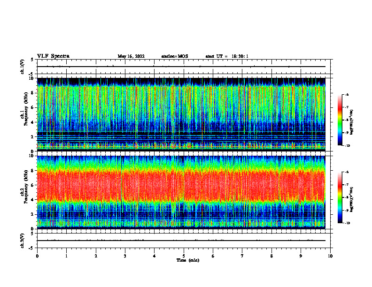Click the date "May 16, 2022"

tap(131, 56)
